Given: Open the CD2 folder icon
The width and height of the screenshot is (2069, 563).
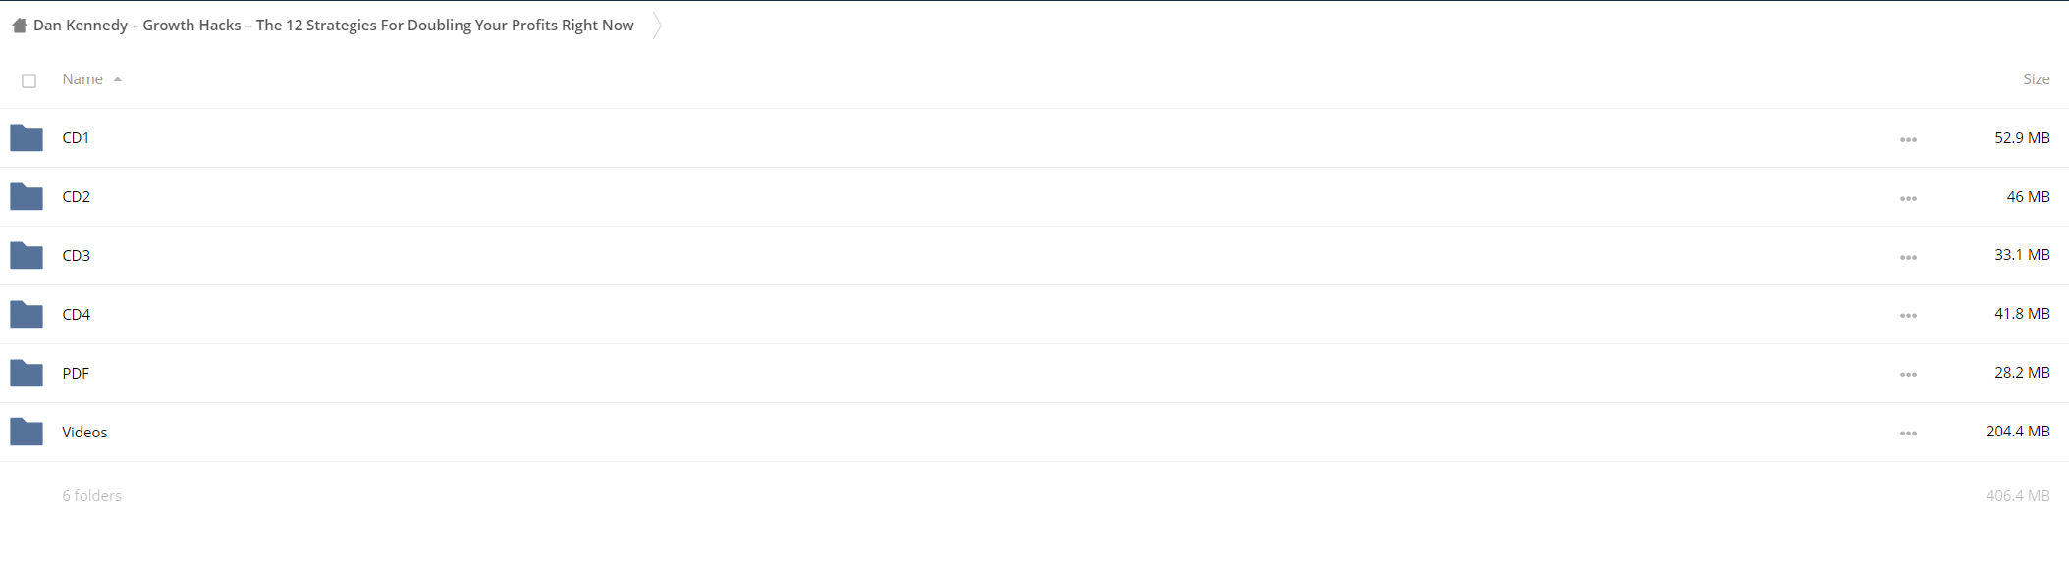Looking at the screenshot, I should click(x=27, y=197).
